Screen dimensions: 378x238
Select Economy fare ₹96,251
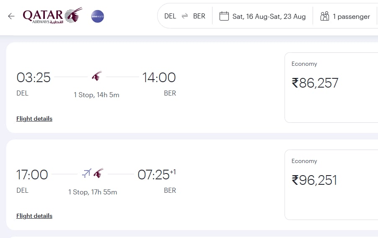coord(331,185)
